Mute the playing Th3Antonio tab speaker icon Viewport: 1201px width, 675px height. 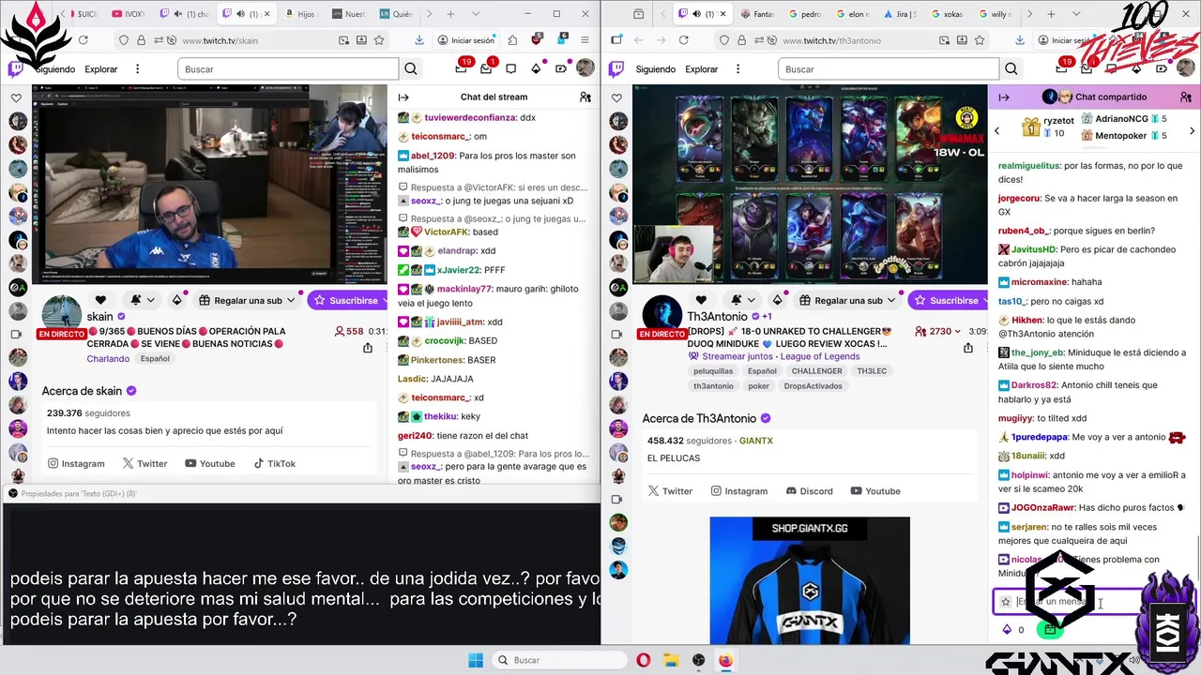[696, 14]
